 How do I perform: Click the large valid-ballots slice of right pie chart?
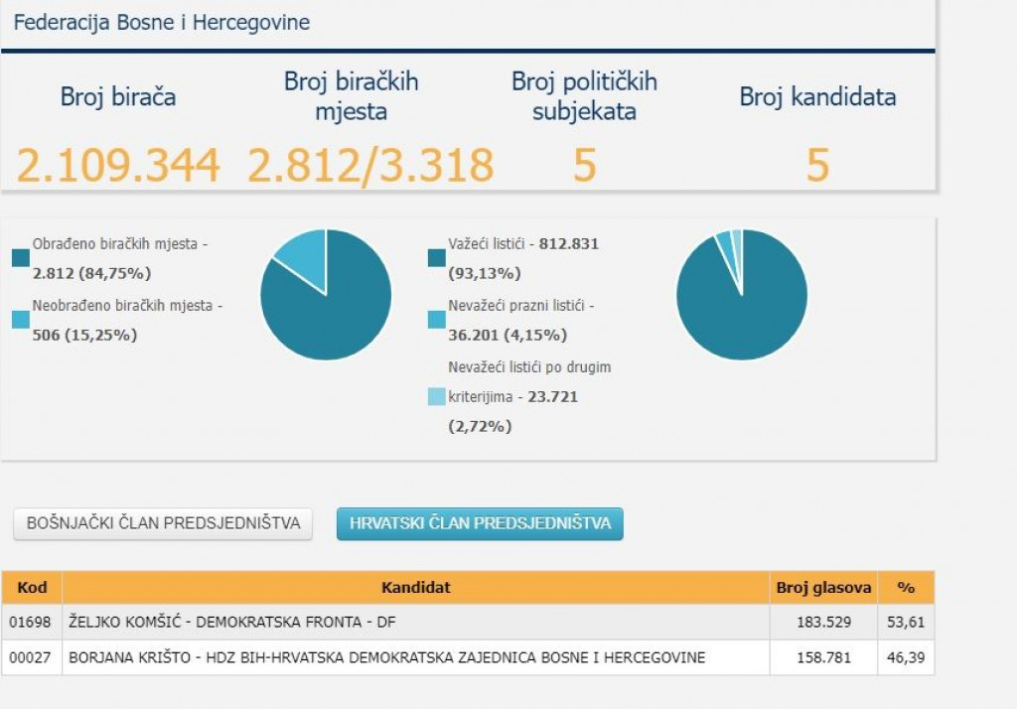(x=745, y=308)
